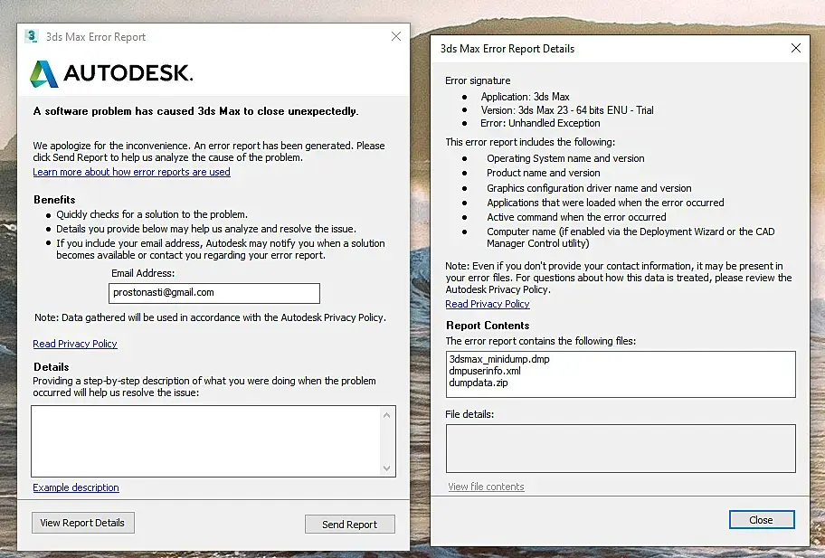Click the 3ds Max title bar icon
Screen dimensions: 825x558
[32, 36]
